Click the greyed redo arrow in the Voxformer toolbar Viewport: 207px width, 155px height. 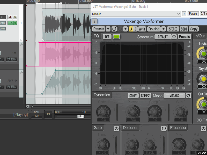[x=120, y=29]
